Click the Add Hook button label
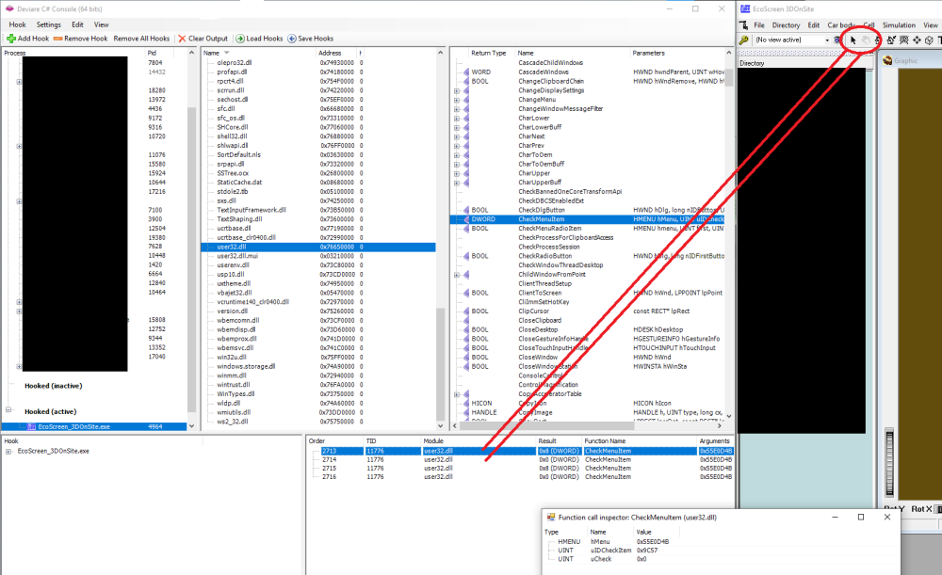 click(x=34, y=39)
